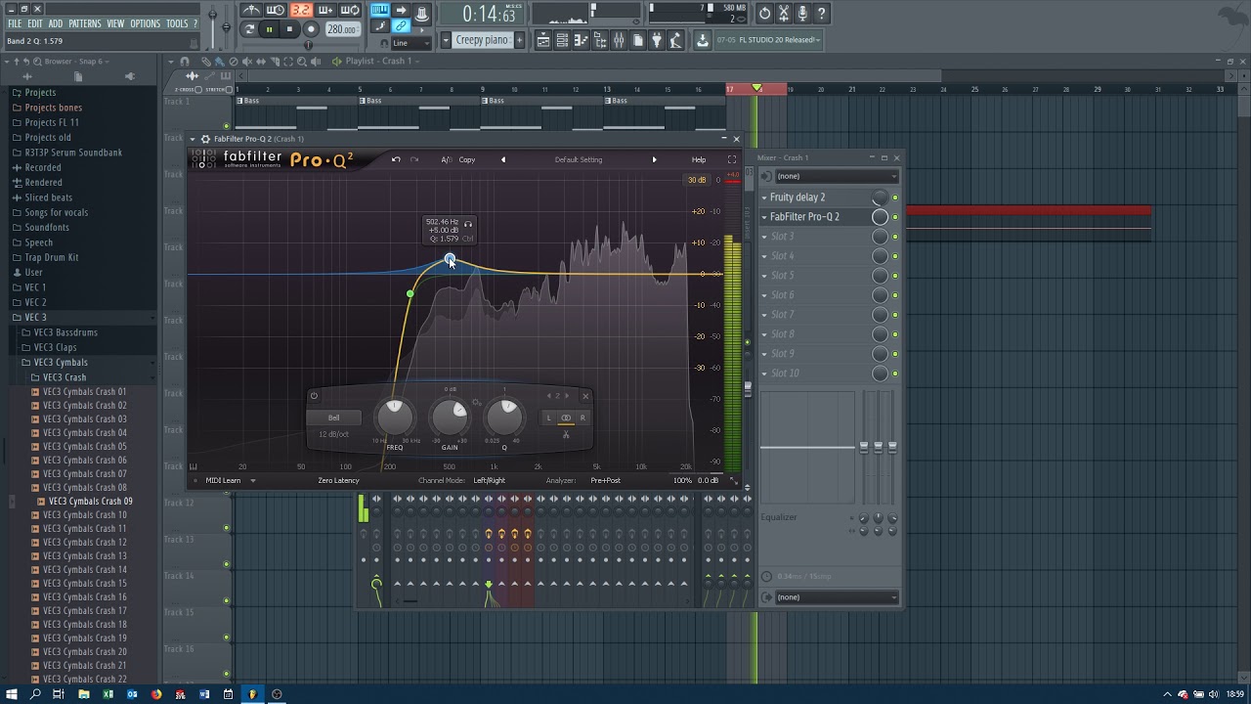The width and height of the screenshot is (1251, 704).
Task: Open the ADD menu
Action: tap(56, 23)
